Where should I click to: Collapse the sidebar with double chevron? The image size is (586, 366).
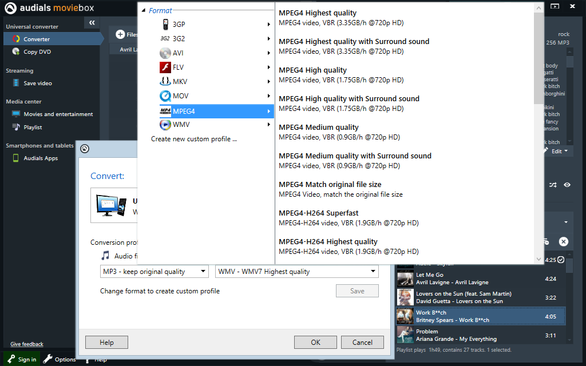92,23
